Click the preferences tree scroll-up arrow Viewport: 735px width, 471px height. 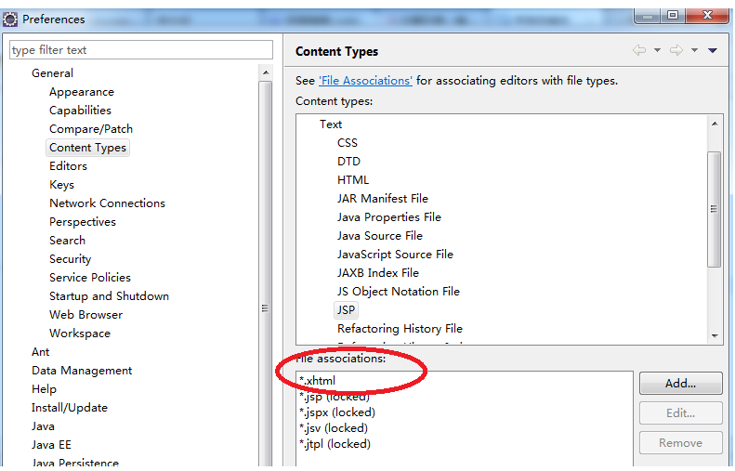point(266,73)
